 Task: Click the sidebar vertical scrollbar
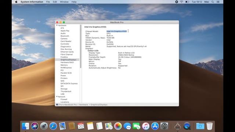(x=81, y=47)
